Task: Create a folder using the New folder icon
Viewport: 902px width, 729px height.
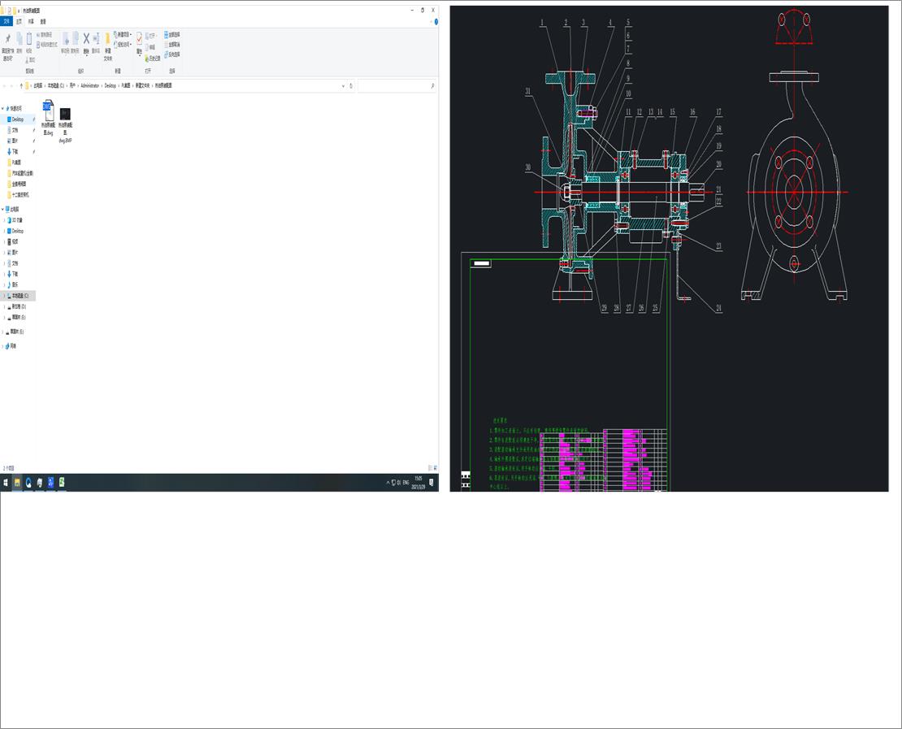Action: click(108, 38)
